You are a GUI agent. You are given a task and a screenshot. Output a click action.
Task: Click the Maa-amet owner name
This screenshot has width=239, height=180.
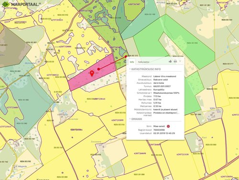coord(159,126)
